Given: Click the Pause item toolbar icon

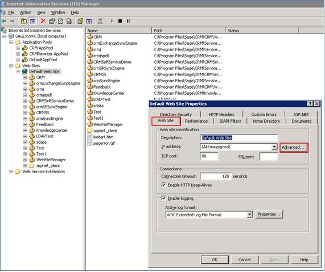Looking at the screenshot, I should pyautogui.click(x=128, y=21).
